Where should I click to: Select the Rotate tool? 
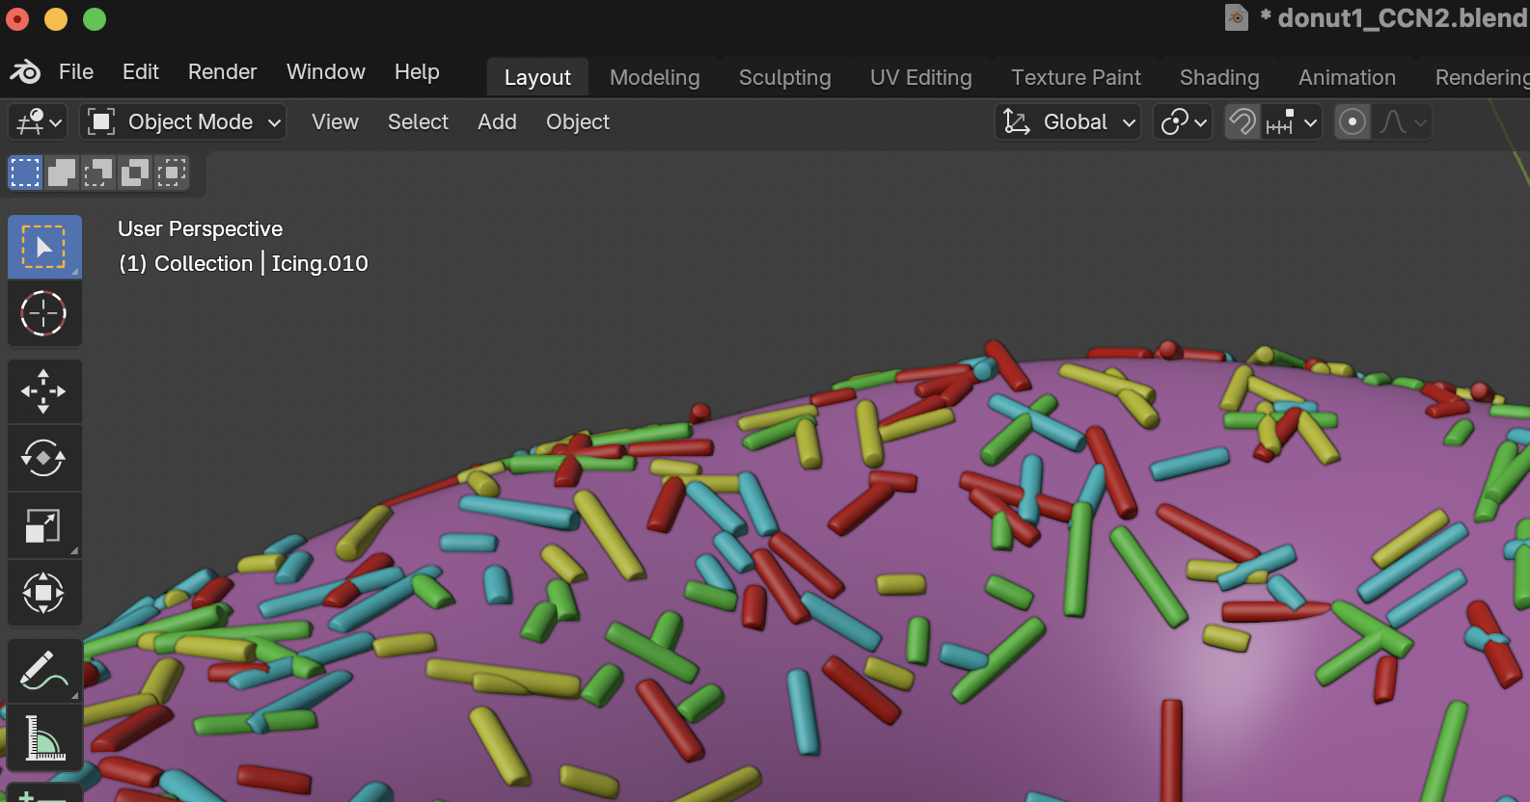(x=44, y=458)
